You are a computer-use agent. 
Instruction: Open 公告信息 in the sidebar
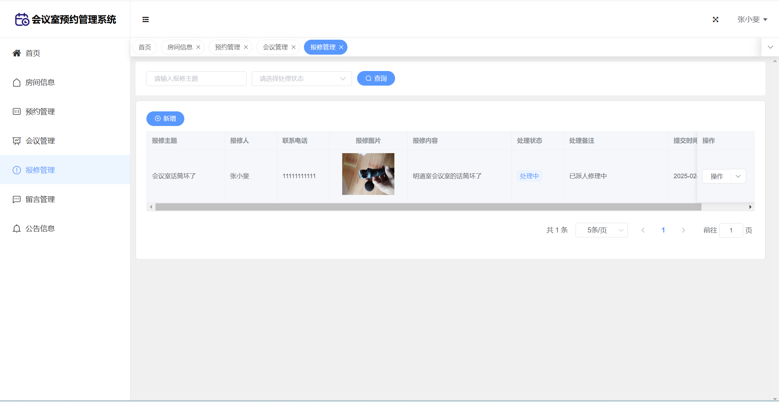(x=40, y=229)
